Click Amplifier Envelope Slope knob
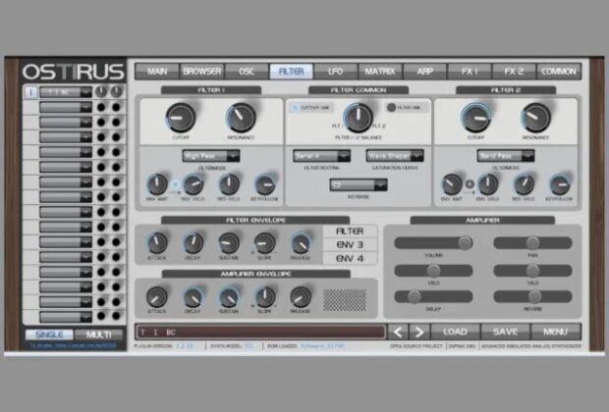Viewport: 609px width, 412px height. (x=265, y=297)
